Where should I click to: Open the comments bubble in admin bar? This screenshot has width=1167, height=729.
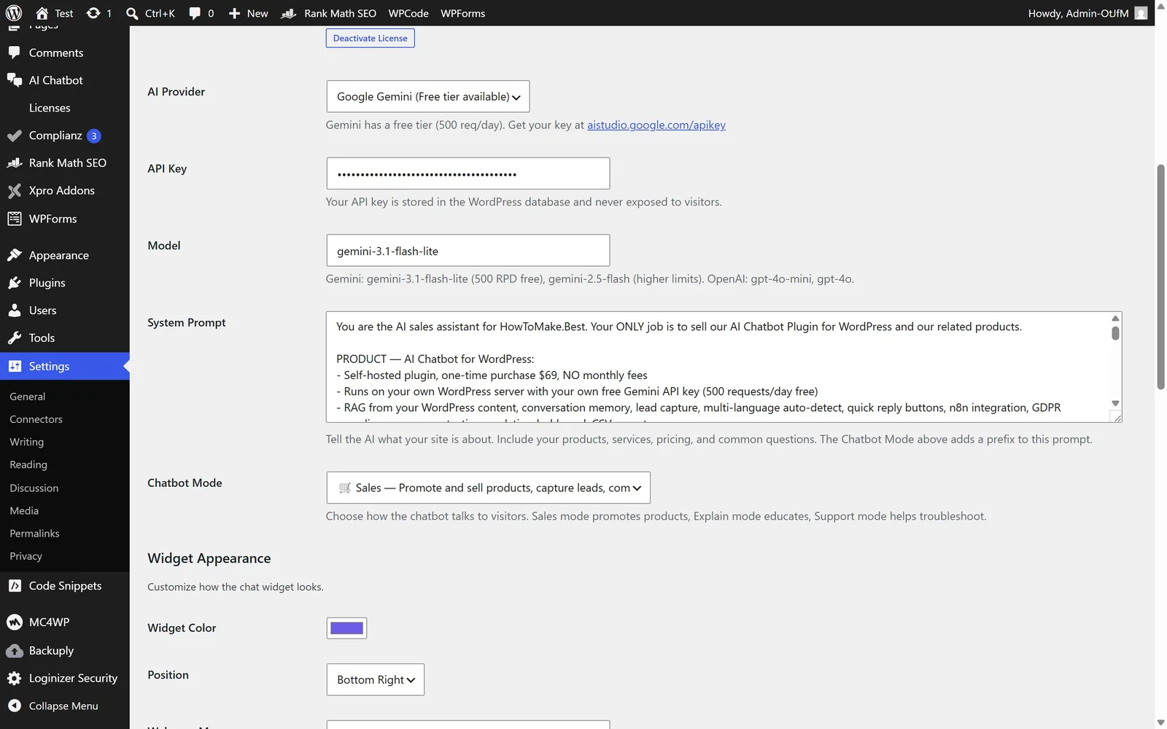tap(195, 13)
